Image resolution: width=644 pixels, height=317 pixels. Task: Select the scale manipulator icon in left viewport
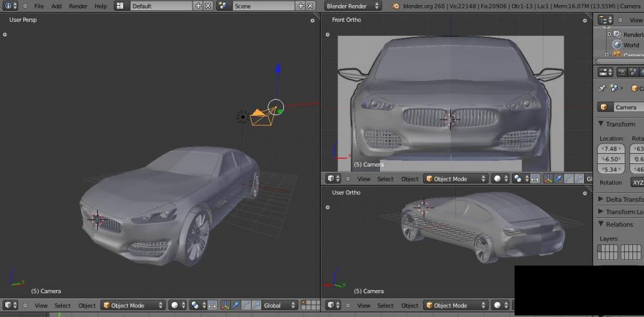click(256, 305)
